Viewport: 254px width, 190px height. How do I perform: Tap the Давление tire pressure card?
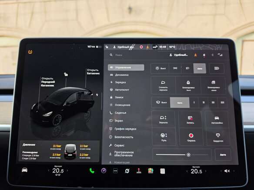tap(59, 151)
